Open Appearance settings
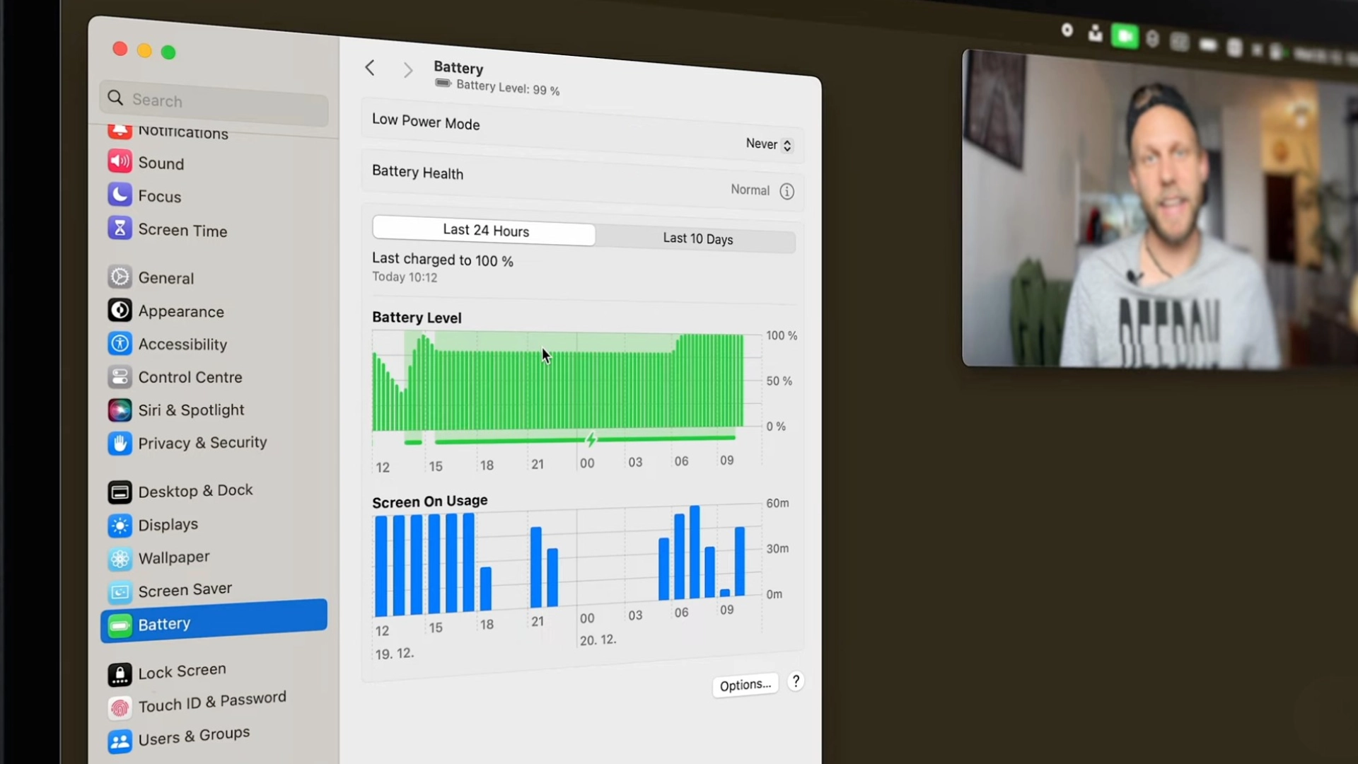Image resolution: width=1358 pixels, height=764 pixels. [x=180, y=311]
